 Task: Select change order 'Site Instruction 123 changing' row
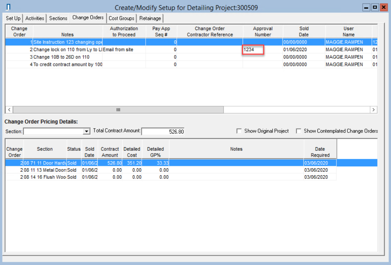(191, 42)
